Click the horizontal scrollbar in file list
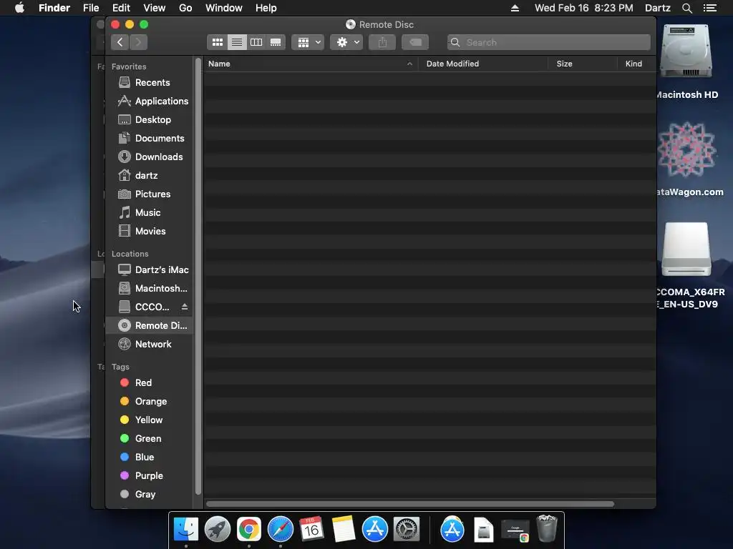This screenshot has width=733, height=549. tap(410, 504)
